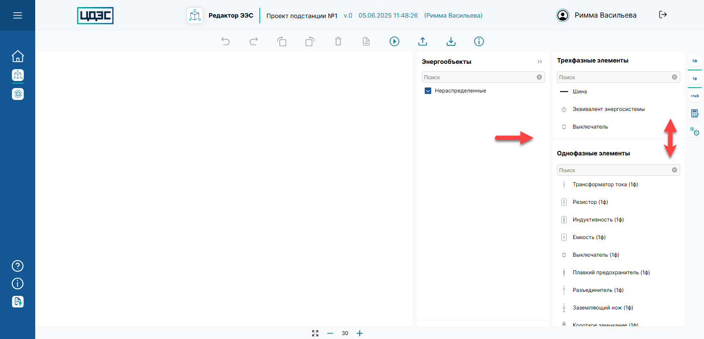The image size is (704, 339).
Task: Choose Трансформатор тока (1ф) from the list
Action: point(605,184)
